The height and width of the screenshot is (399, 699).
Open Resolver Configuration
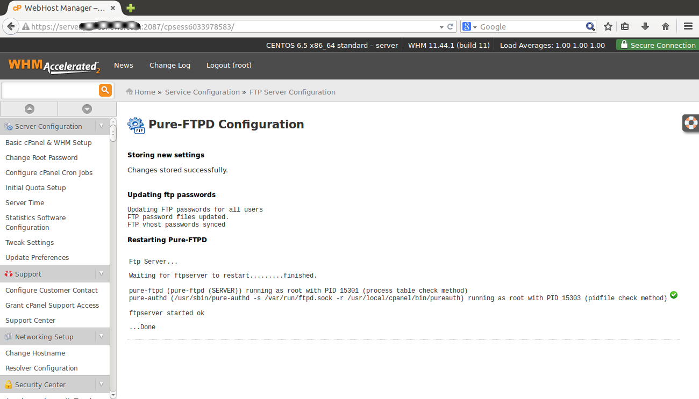point(41,368)
